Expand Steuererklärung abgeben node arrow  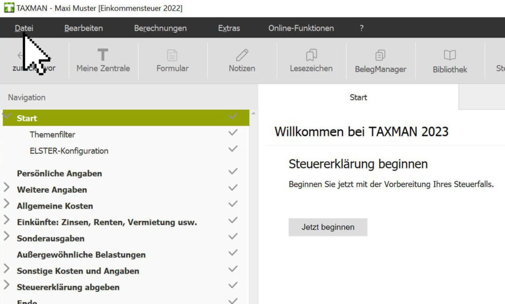(6, 285)
